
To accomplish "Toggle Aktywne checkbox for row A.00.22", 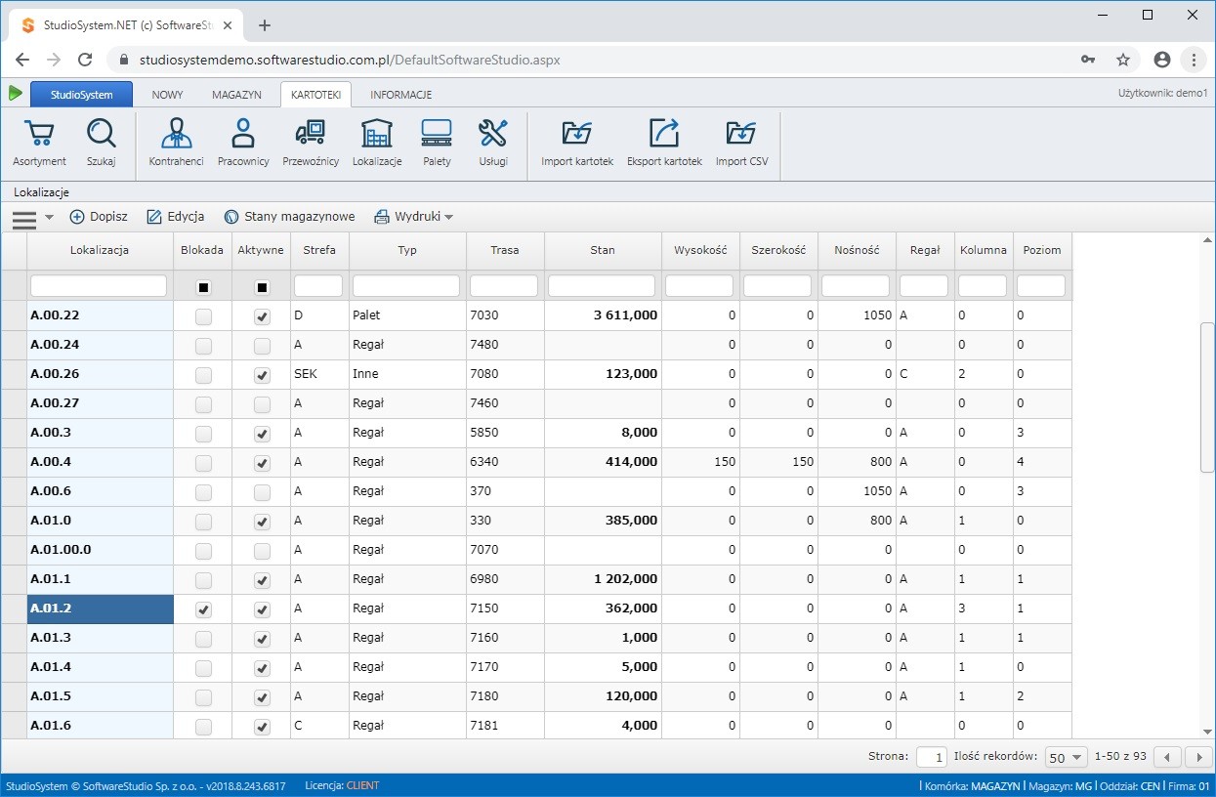I will pyautogui.click(x=262, y=316).
